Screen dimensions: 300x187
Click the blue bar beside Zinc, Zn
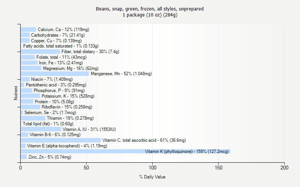[x=24, y=157]
